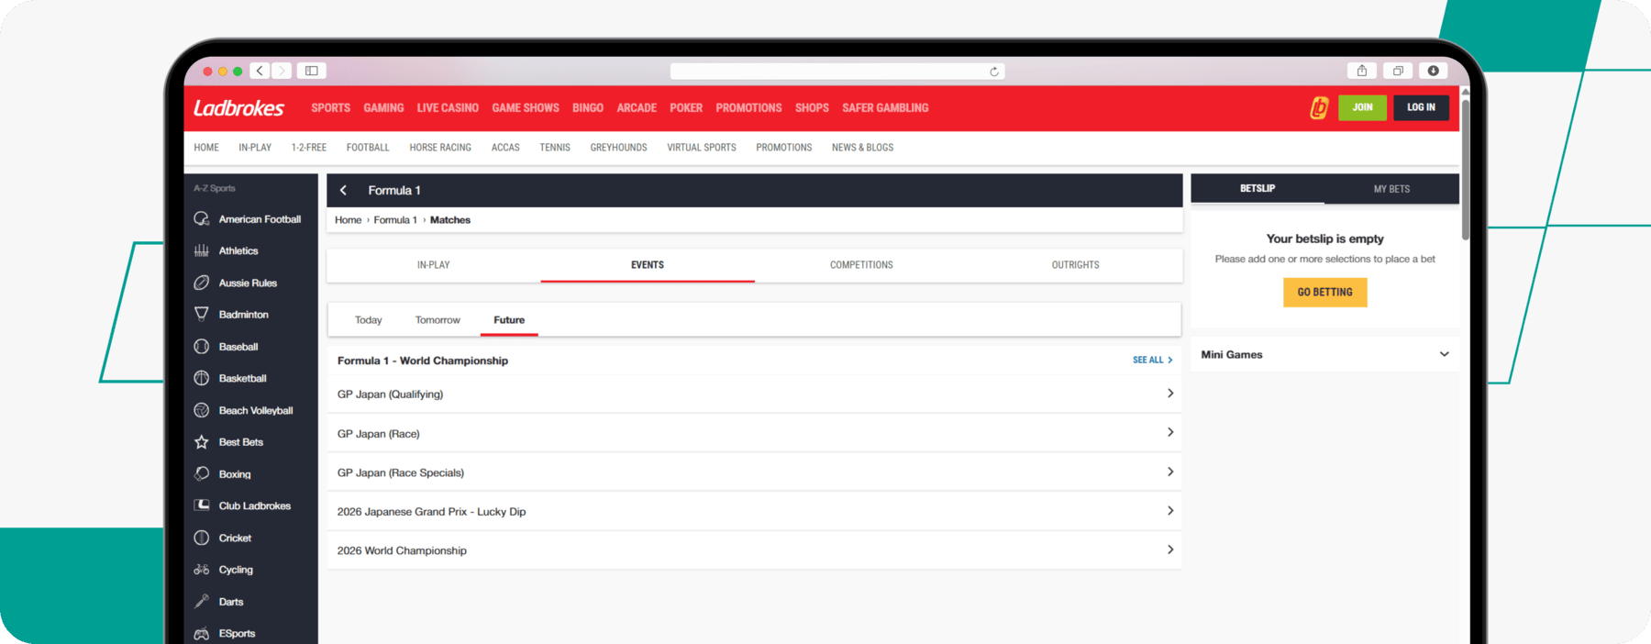
Task: Click the browser back arrow
Action: (x=260, y=71)
